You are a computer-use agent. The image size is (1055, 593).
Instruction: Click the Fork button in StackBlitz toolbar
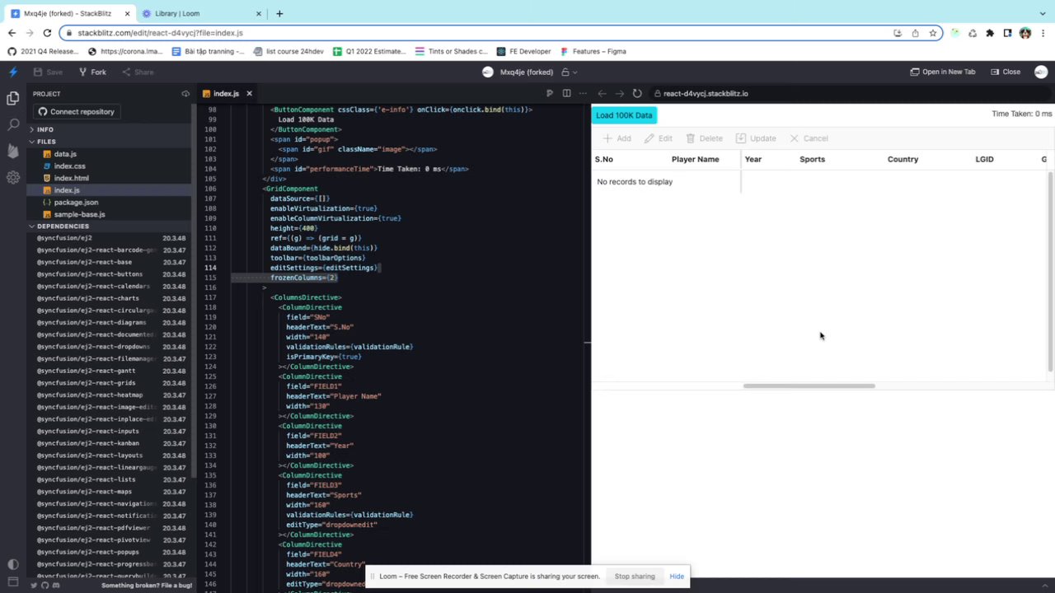92,72
